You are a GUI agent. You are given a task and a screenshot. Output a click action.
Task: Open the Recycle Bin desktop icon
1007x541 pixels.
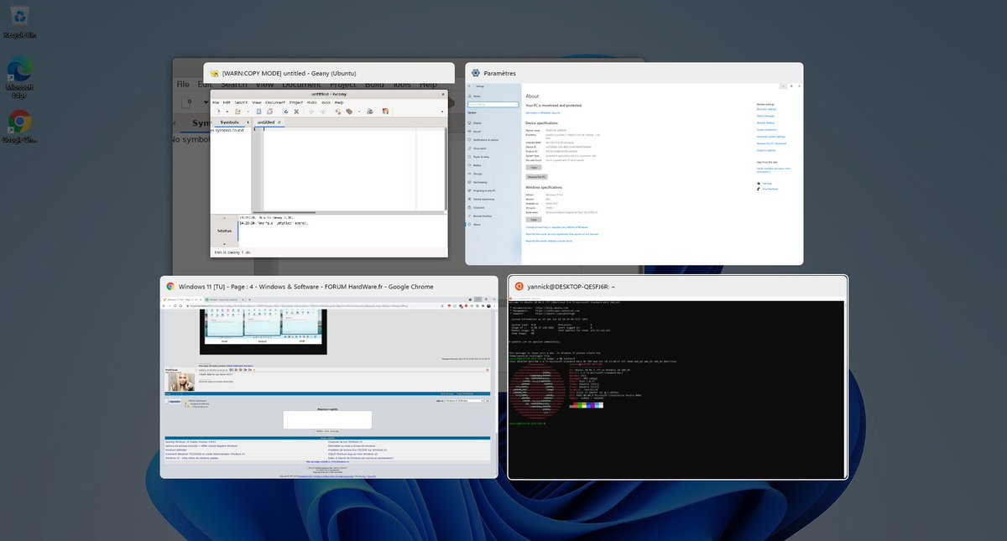(x=19, y=23)
